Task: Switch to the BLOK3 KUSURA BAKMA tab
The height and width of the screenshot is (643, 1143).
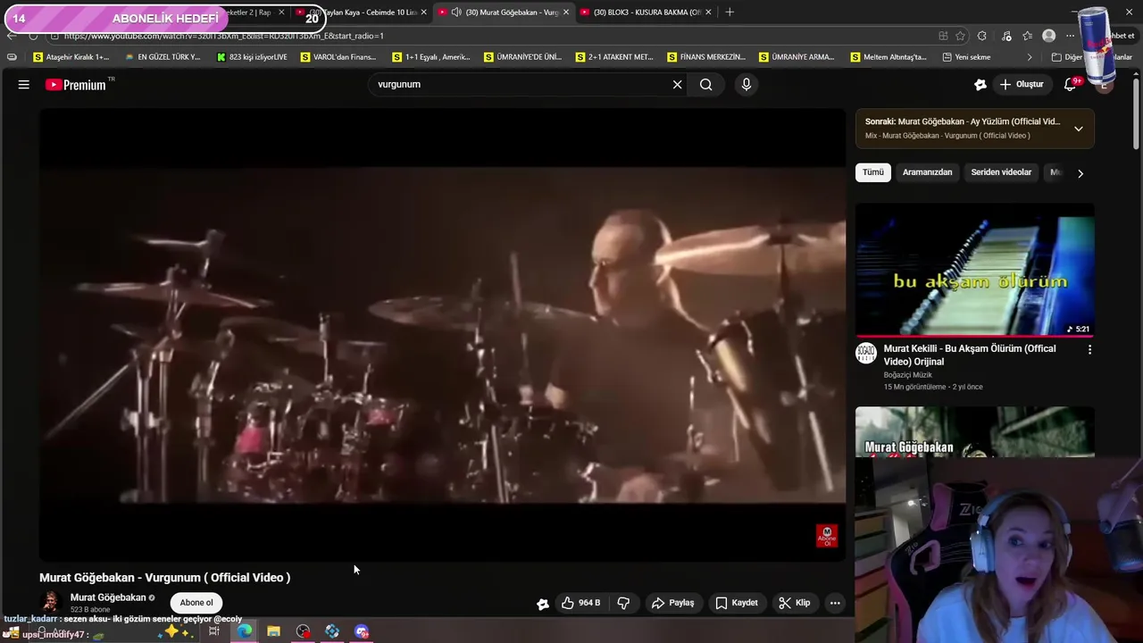Action: [x=646, y=13]
